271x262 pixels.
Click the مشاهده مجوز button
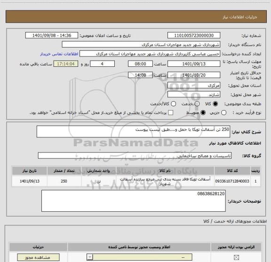pyautogui.click(x=38, y=257)
